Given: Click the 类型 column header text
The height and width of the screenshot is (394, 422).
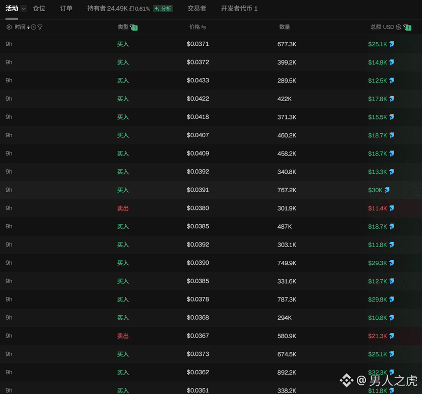Looking at the screenshot, I should coord(123,27).
